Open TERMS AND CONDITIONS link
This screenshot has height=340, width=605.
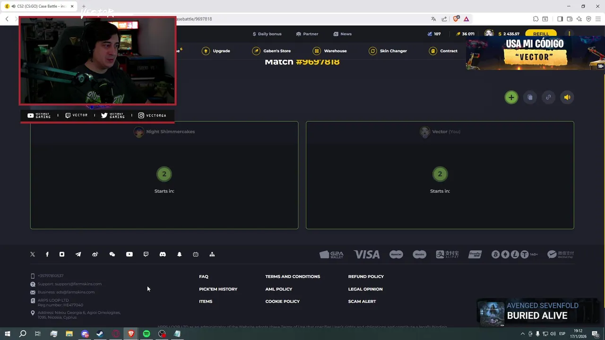(293, 277)
